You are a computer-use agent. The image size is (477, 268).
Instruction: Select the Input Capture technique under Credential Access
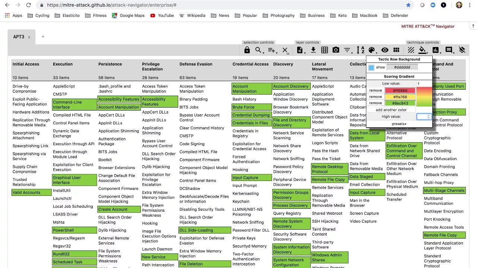pyautogui.click(x=252, y=178)
